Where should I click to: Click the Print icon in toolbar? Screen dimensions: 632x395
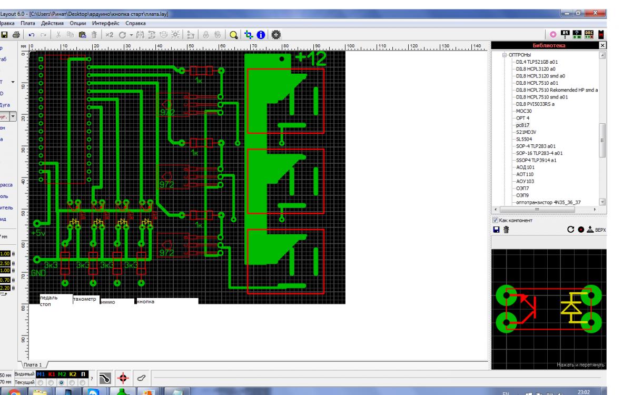[16, 35]
